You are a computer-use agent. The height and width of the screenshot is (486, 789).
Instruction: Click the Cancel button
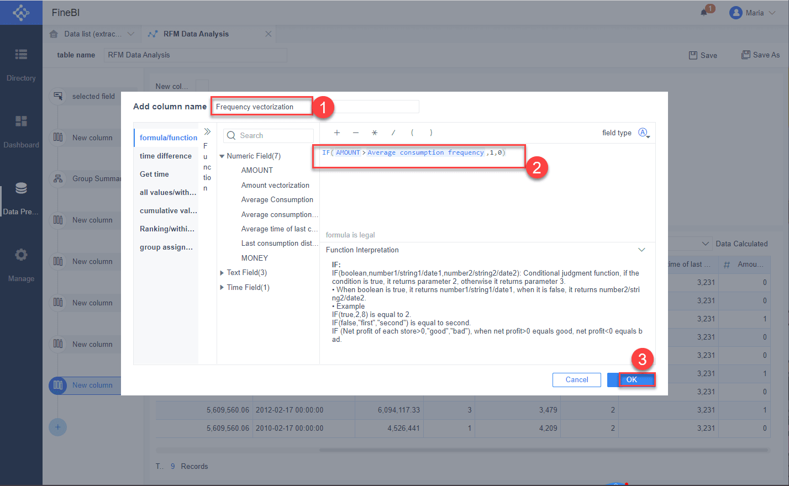coord(577,379)
